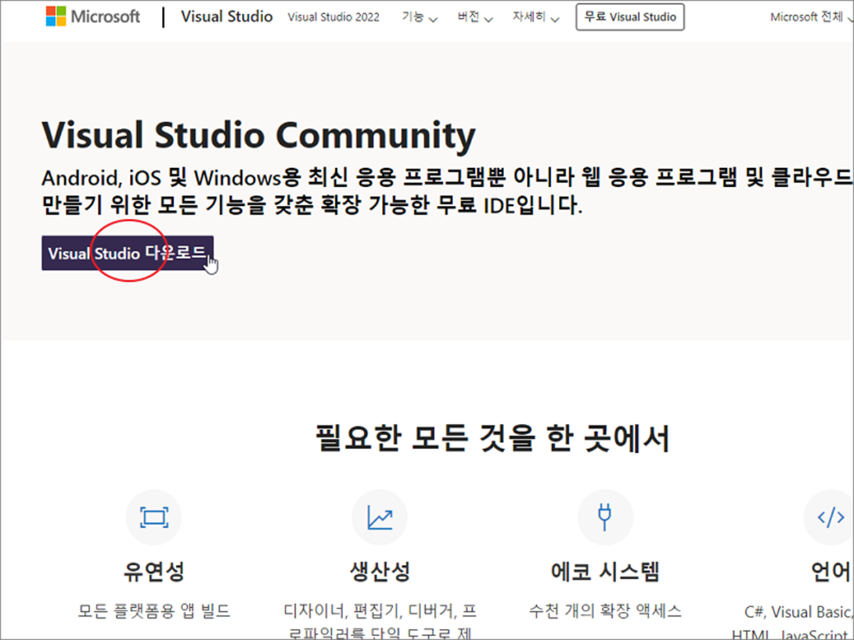Expand the 기능 dropdown menu
Viewport: 854px width, 640px height.
point(419,18)
